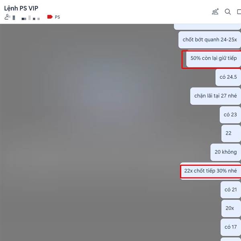This screenshot has width=241, height=241.
Task: Click the 'có 24.5' message bubble
Action: [228, 77]
